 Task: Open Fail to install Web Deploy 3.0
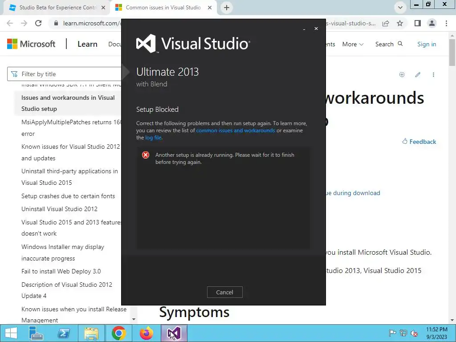click(x=61, y=271)
